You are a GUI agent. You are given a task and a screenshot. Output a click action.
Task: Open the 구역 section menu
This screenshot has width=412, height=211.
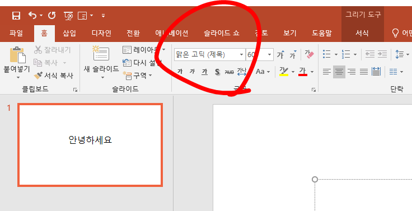pyautogui.click(x=137, y=76)
